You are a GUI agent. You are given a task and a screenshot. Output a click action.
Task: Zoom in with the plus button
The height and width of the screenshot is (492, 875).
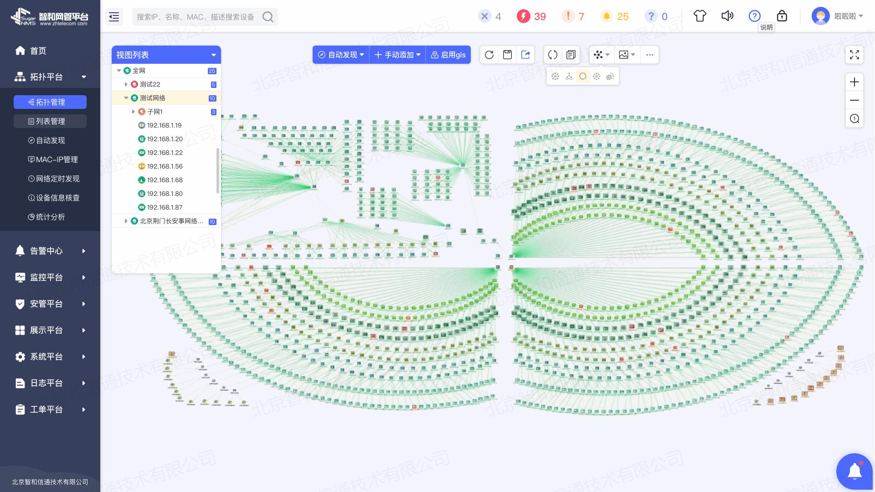pos(854,82)
